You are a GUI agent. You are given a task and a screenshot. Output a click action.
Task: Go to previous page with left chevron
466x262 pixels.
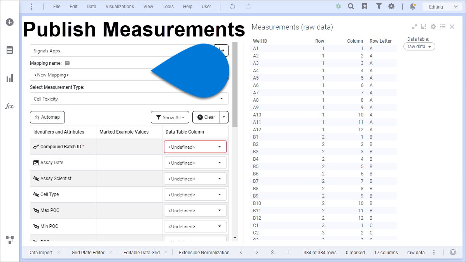pos(241,253)
